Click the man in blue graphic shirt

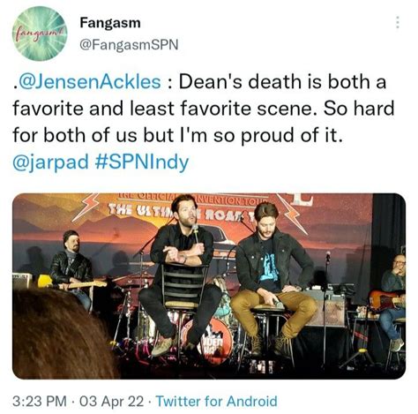[272, 278]
